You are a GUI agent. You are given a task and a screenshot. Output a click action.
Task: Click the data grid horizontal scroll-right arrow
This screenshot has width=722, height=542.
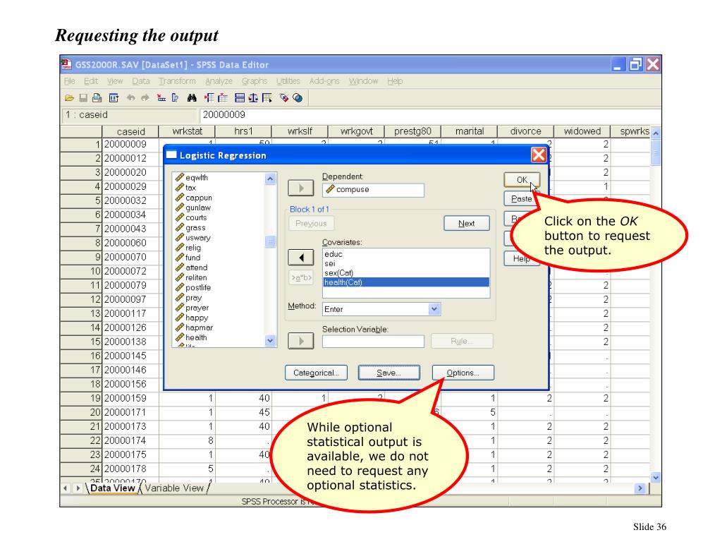point(640,488)
